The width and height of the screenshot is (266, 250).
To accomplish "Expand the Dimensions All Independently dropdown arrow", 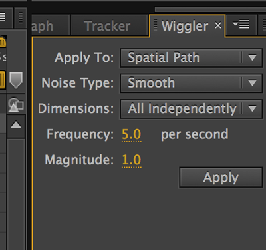I will 252,108.
